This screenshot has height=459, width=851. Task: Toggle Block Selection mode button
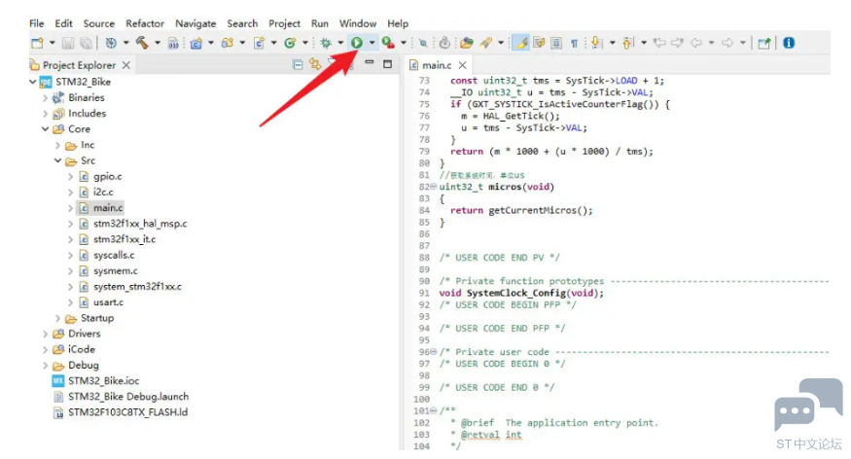(x=556, y=43)
